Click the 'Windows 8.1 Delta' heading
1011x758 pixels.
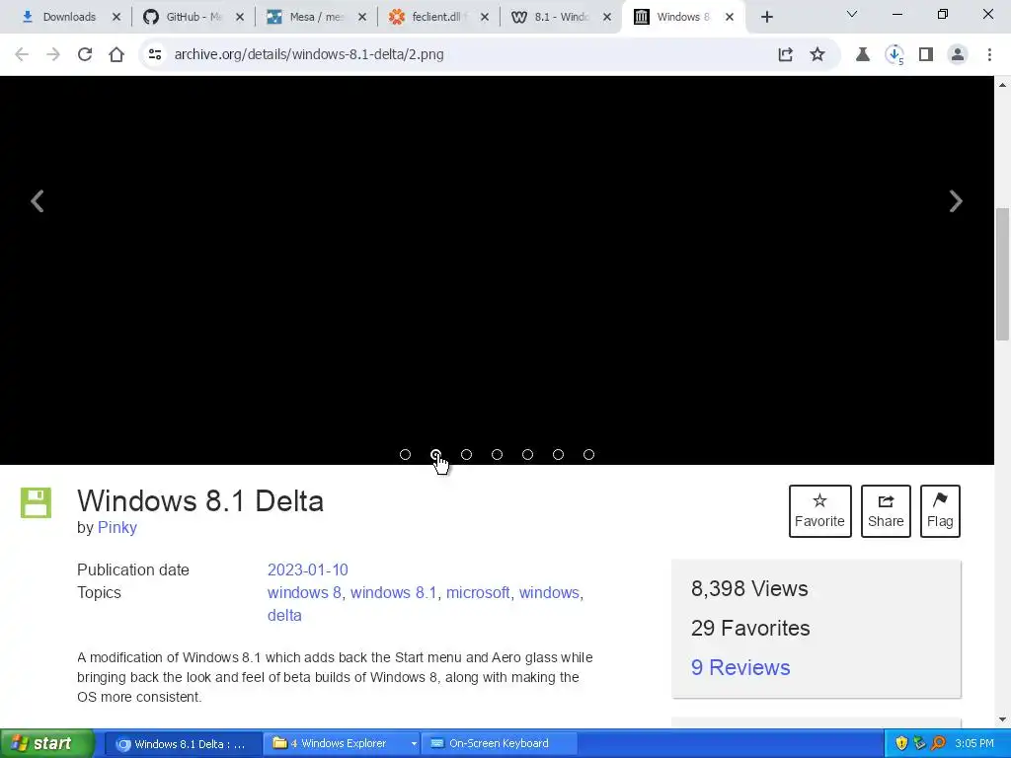200,500
